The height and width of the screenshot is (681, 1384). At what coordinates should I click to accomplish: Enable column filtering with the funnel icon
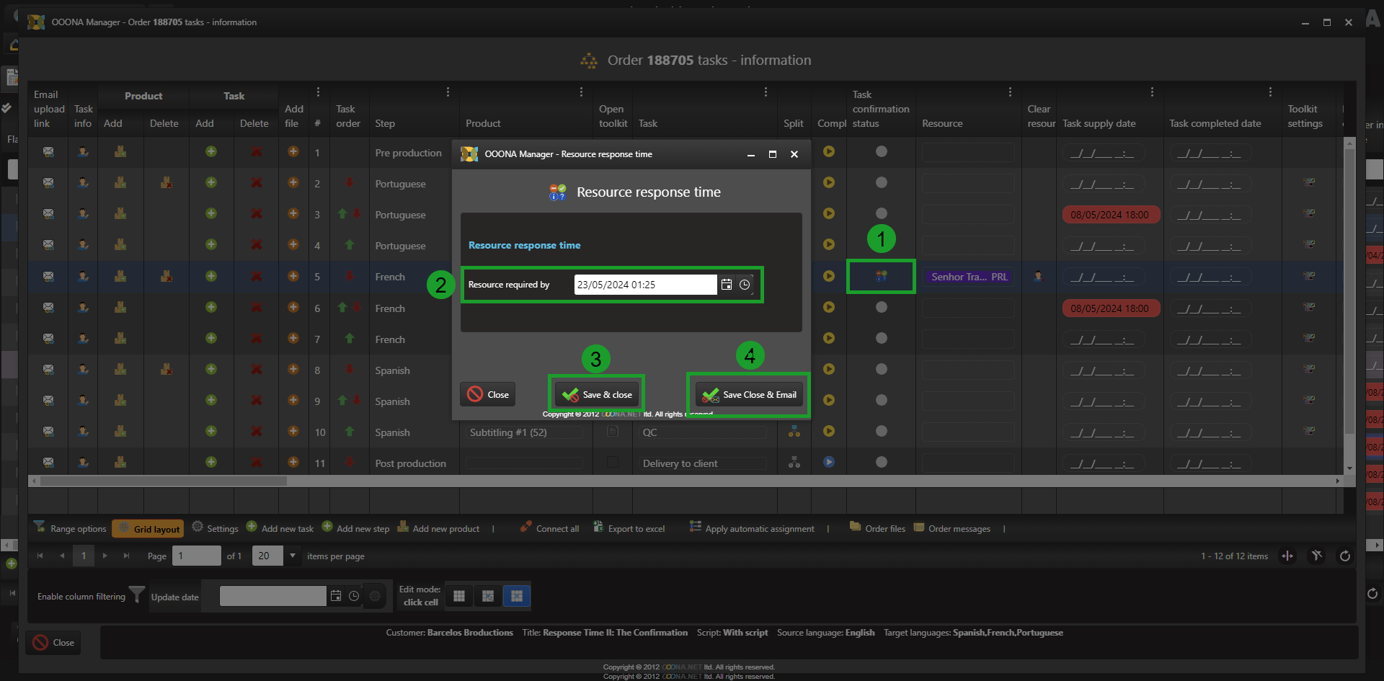(136, 595)
